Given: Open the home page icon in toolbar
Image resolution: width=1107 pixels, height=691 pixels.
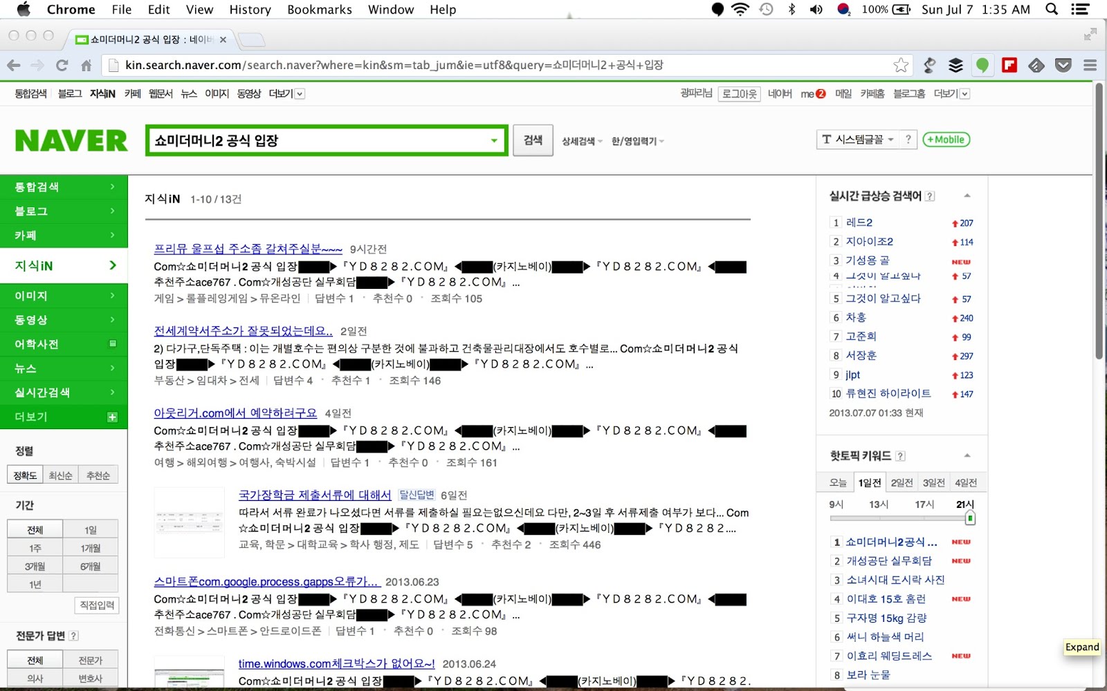Looking at the screenshot, I should point(86,65).
